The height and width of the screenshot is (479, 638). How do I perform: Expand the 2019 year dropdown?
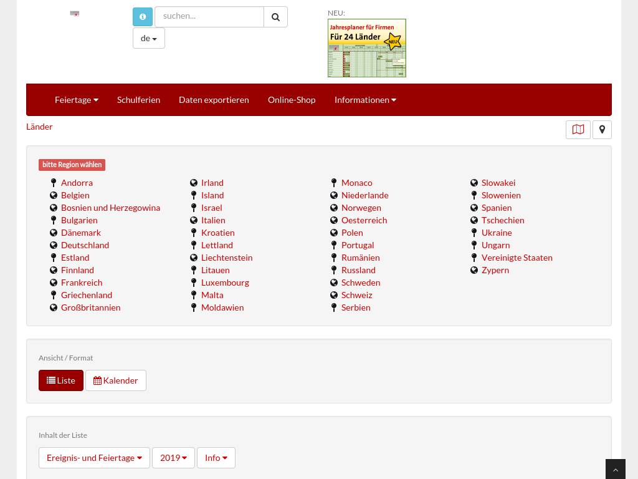click(x=173, y=458)
